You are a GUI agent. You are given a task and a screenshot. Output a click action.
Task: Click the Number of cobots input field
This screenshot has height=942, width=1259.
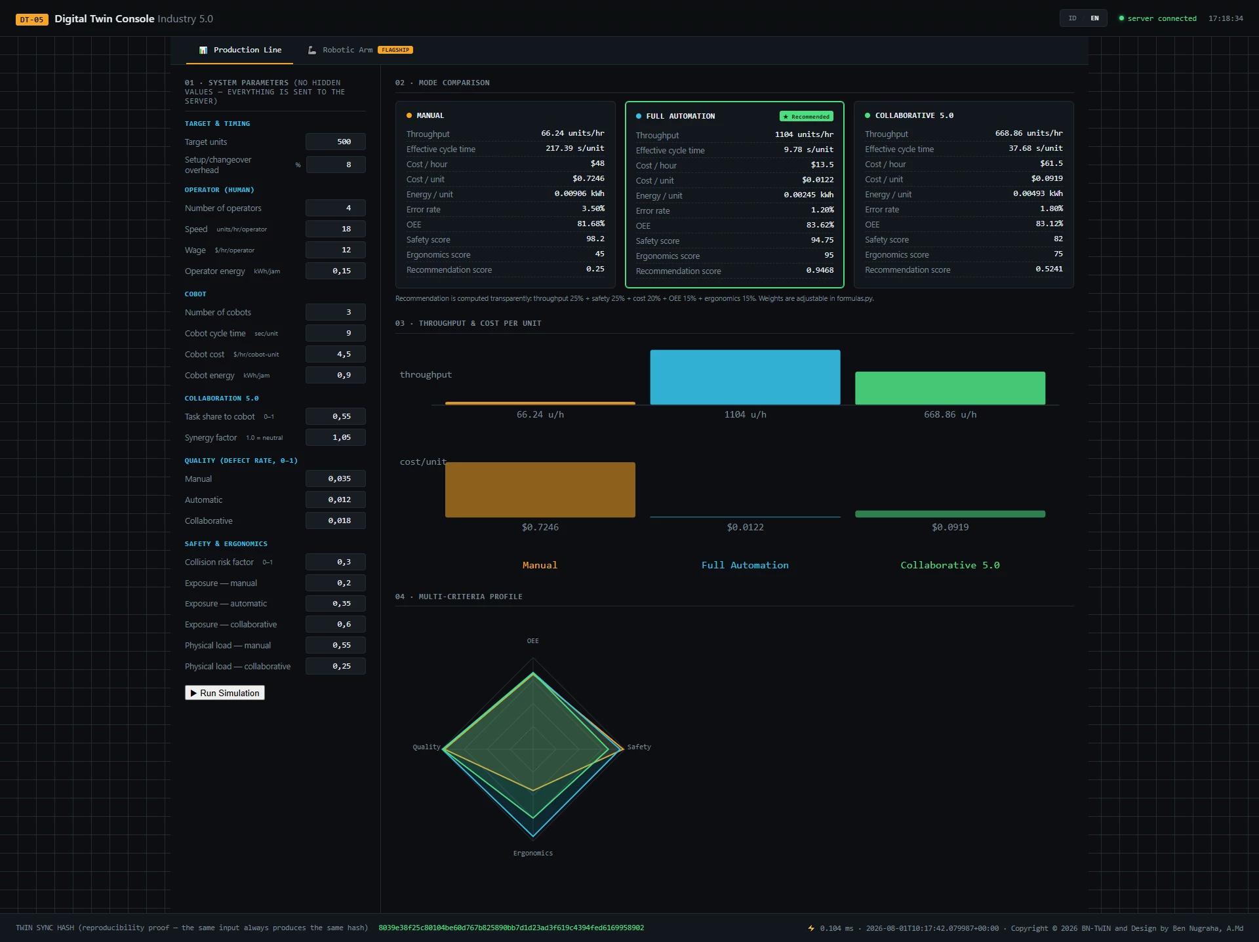point(336,312)
